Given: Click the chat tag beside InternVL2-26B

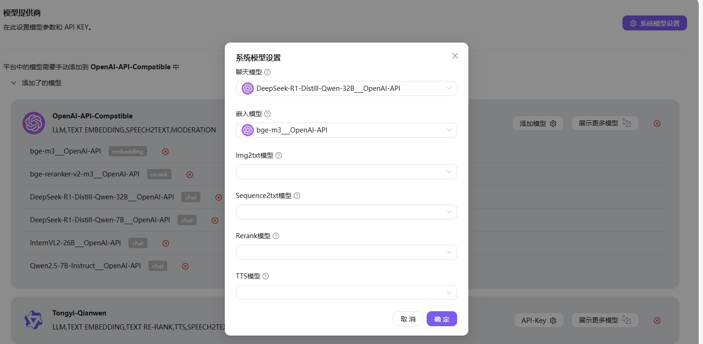Looking at the screenshot, I should point(138,243).
